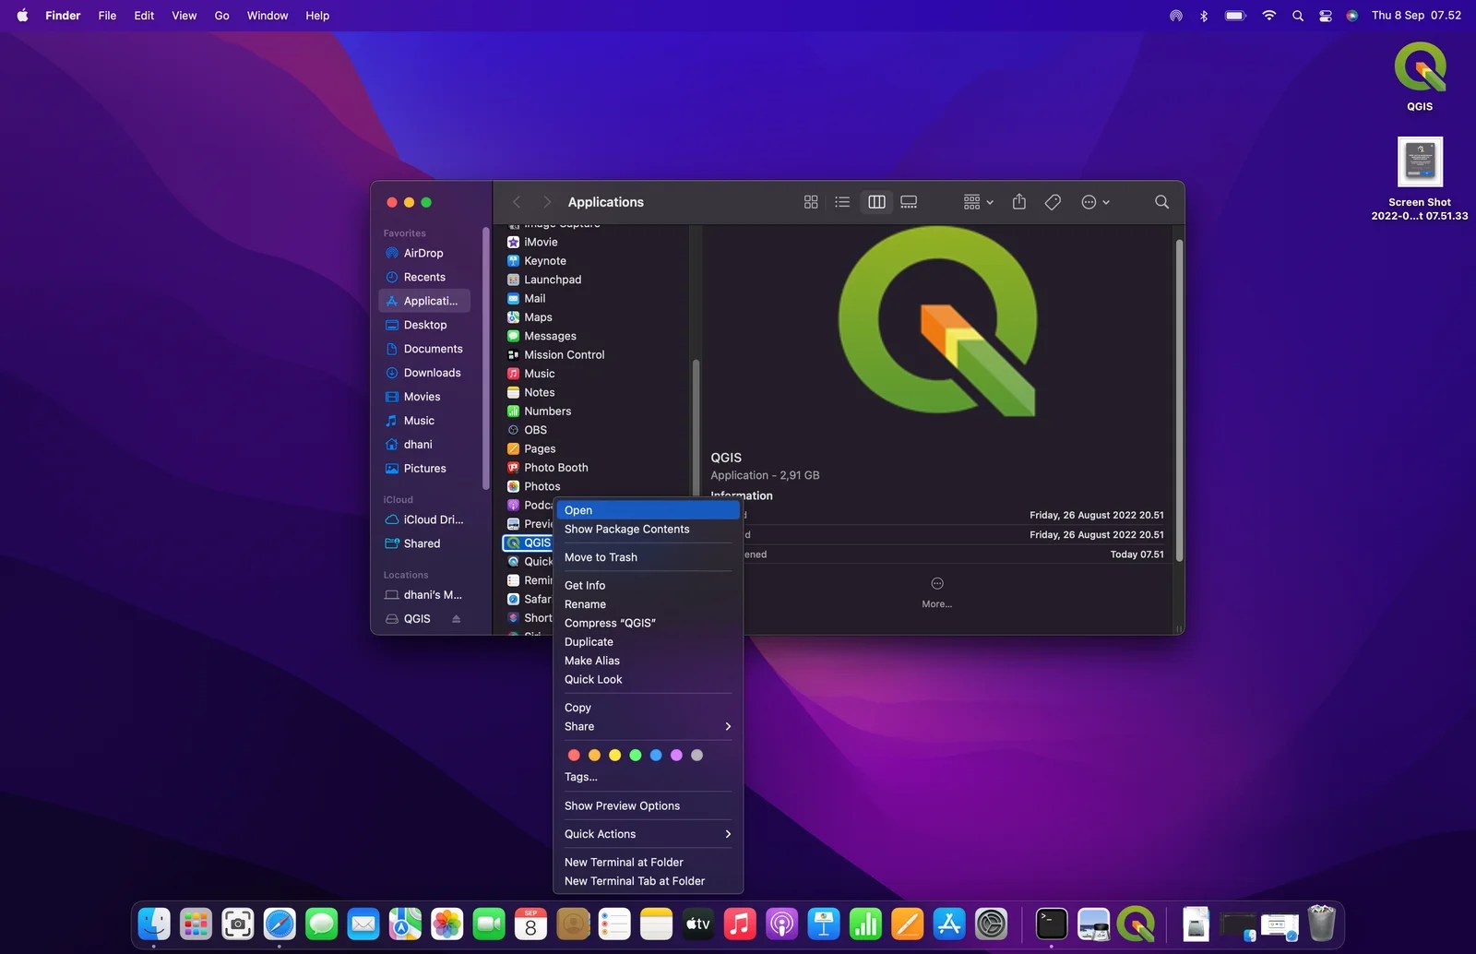Screen dimensions: 1476x954
Task: Open the Finder window search
Action: tap(1161, 202)
